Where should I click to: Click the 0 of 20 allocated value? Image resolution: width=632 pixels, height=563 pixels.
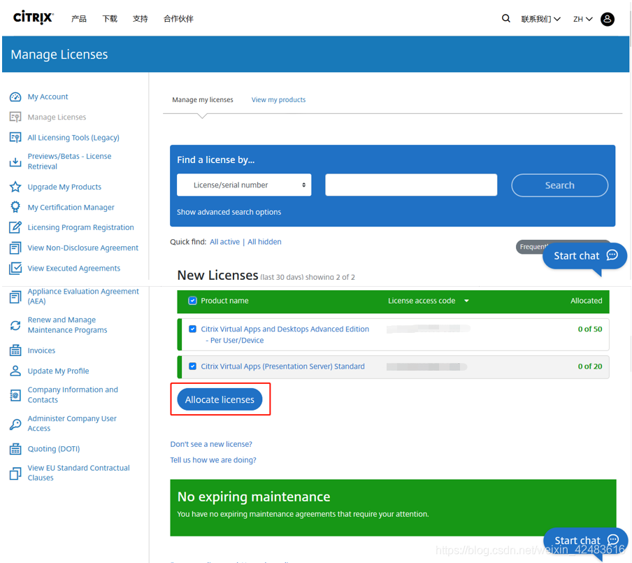(x=590, y=366)
